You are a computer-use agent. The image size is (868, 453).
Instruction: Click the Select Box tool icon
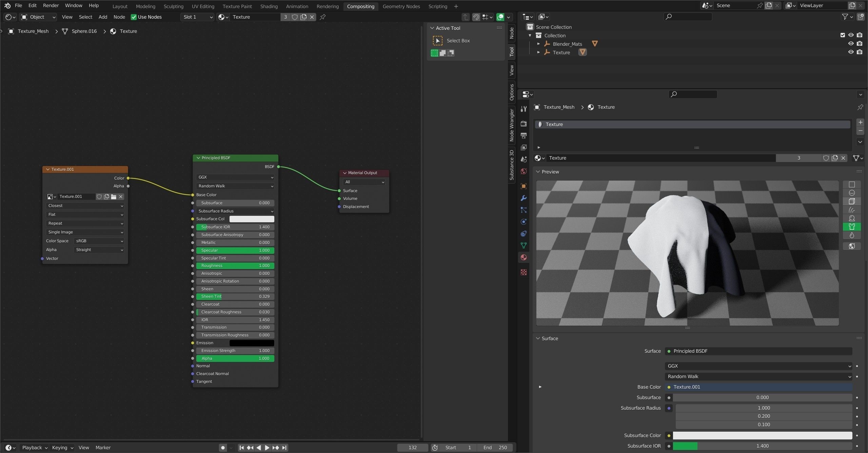(437, 41)
